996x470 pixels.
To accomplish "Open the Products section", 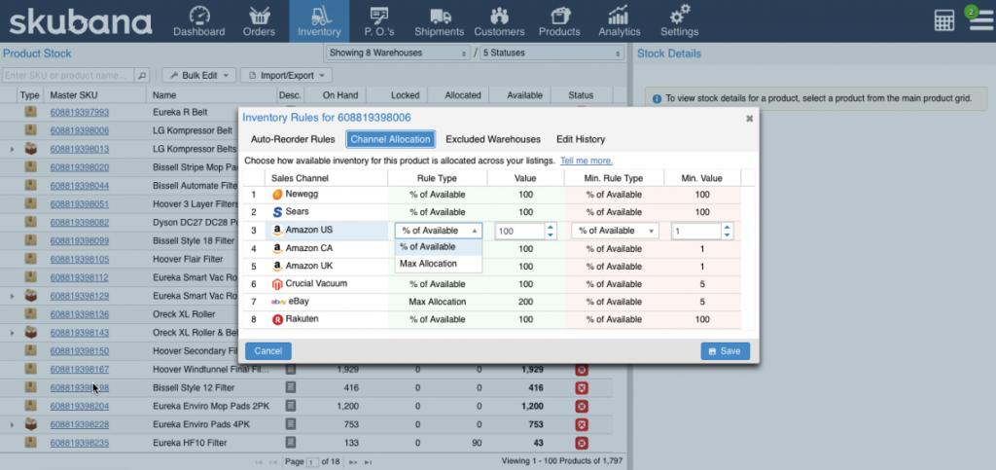I will point(559,21).
